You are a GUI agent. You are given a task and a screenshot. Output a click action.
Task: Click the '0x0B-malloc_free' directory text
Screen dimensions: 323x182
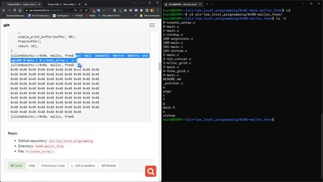pos(49,146)
